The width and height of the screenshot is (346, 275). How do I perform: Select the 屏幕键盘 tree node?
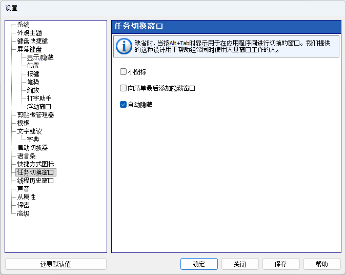29,49
